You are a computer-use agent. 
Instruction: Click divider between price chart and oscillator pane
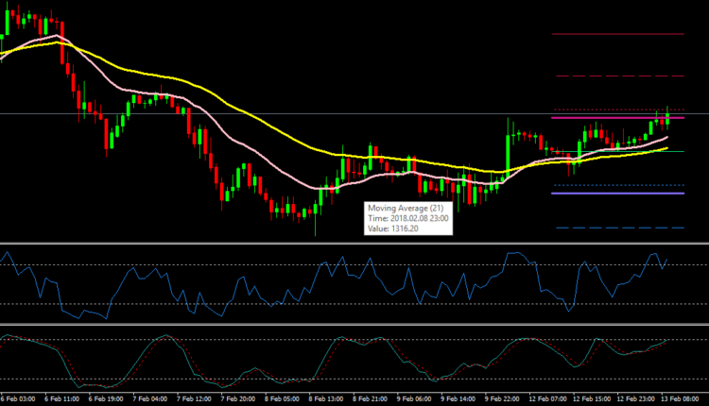click(354, 245)
